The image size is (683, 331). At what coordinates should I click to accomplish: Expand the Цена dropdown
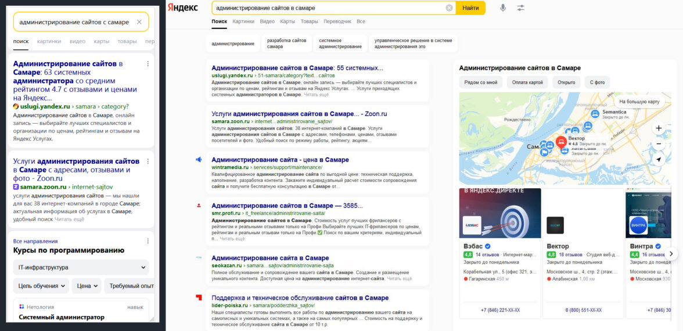[87, 286]
